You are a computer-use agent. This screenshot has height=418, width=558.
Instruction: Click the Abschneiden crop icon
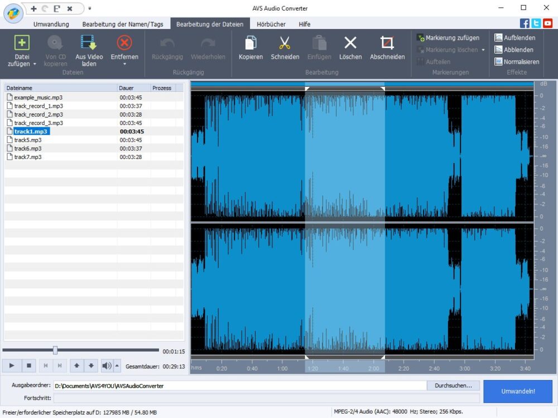[387, 43]
